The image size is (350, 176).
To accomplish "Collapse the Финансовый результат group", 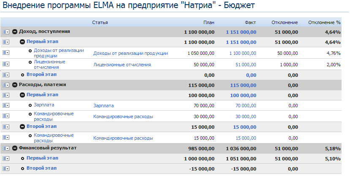I will coord(15,148).
